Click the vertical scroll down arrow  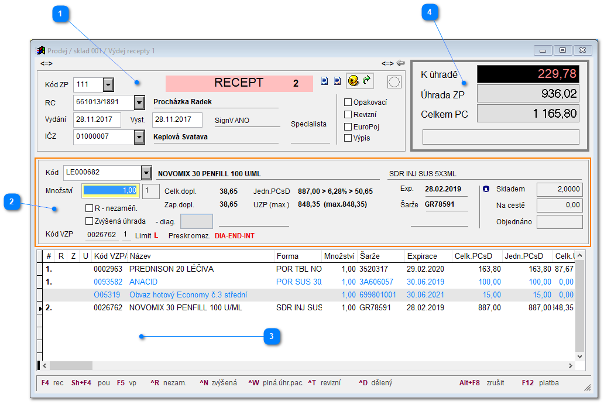pos(580,356)
